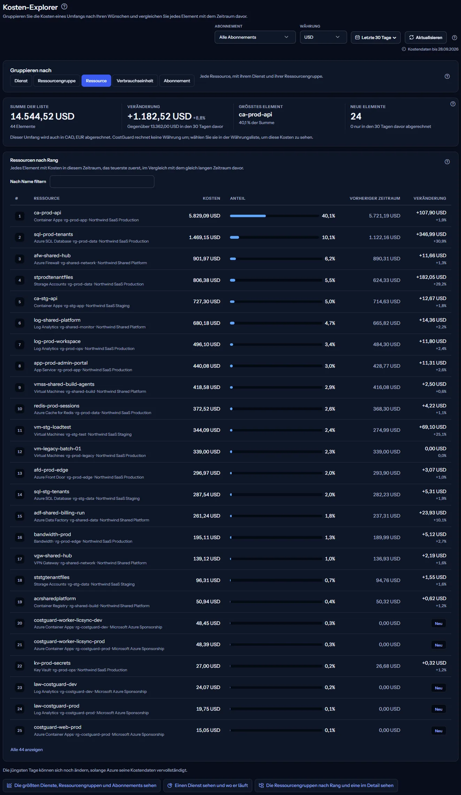
Task: Click the Aktualisieren refresh button
Action: [x=425, y=37]
